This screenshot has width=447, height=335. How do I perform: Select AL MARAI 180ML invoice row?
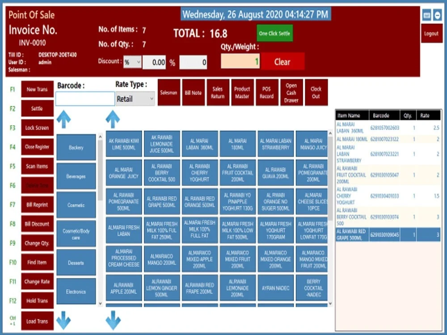pos(388,139)
